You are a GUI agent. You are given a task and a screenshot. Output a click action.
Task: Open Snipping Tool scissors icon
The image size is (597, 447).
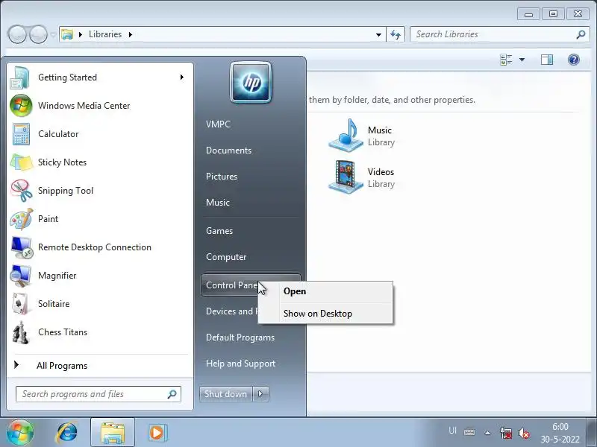pyautogui.click(x=21, y=191)
